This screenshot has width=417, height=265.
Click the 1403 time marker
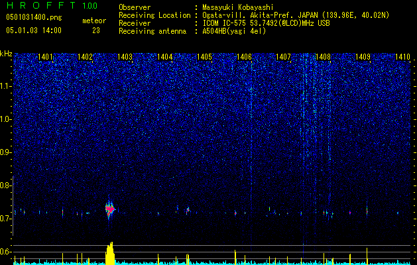125,56
